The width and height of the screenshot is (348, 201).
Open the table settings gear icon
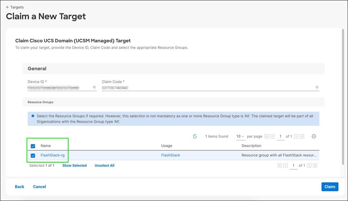(x=314, y=136)
